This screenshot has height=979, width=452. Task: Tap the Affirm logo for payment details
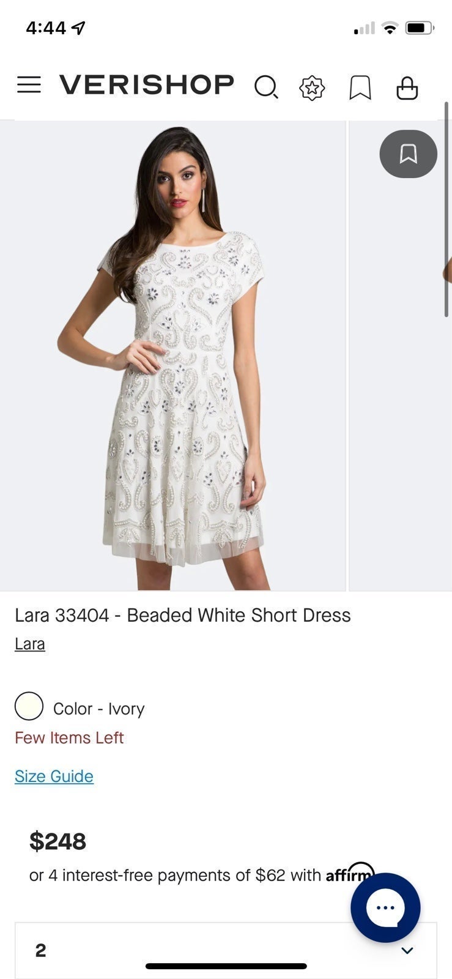coord(350,874)
